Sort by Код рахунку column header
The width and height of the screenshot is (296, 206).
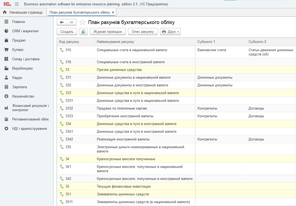click(69, 42)
